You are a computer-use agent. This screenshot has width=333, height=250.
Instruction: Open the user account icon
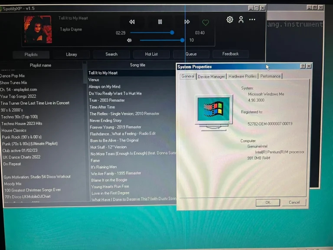tap(241, 20)
